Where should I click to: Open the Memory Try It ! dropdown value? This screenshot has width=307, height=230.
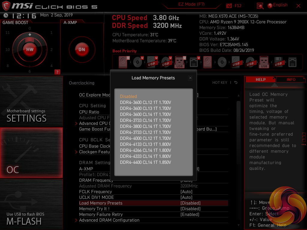[x=190, y=209]
